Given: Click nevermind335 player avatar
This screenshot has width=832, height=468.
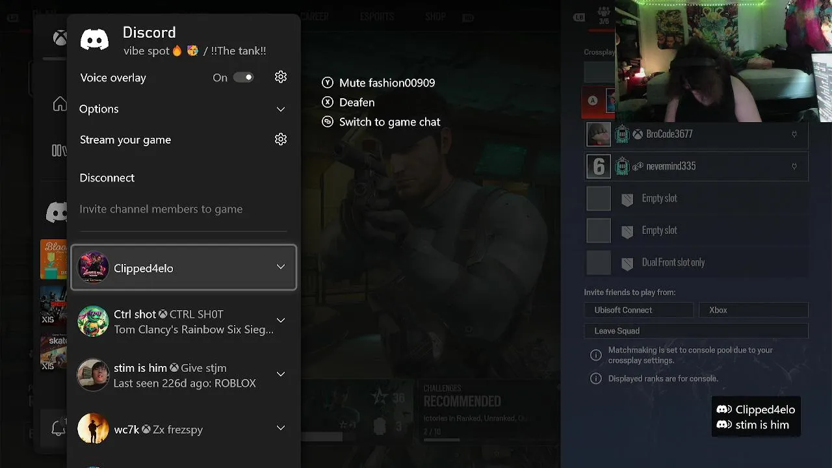Looking at the screenshot, I should [x=599, y=166].
